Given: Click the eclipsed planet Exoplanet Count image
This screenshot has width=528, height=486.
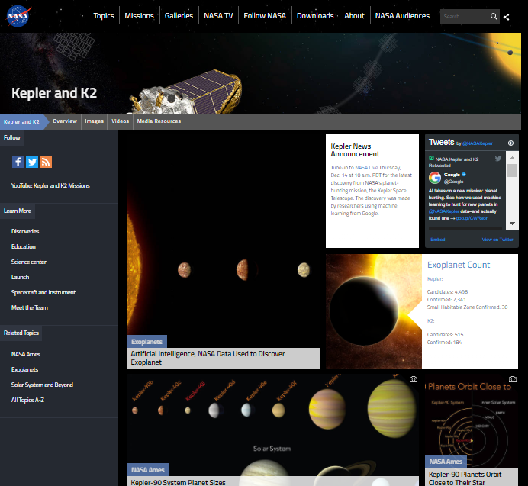Looking at the screenshot, I should click(x=373, y=311).
